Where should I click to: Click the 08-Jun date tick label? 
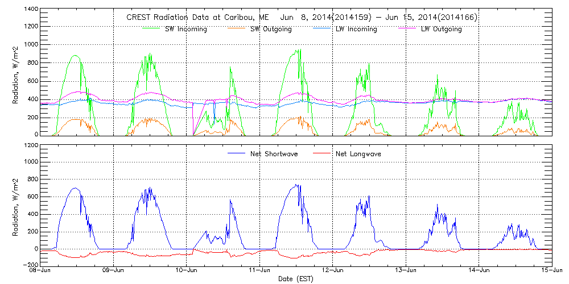click(x=41, y=271)
